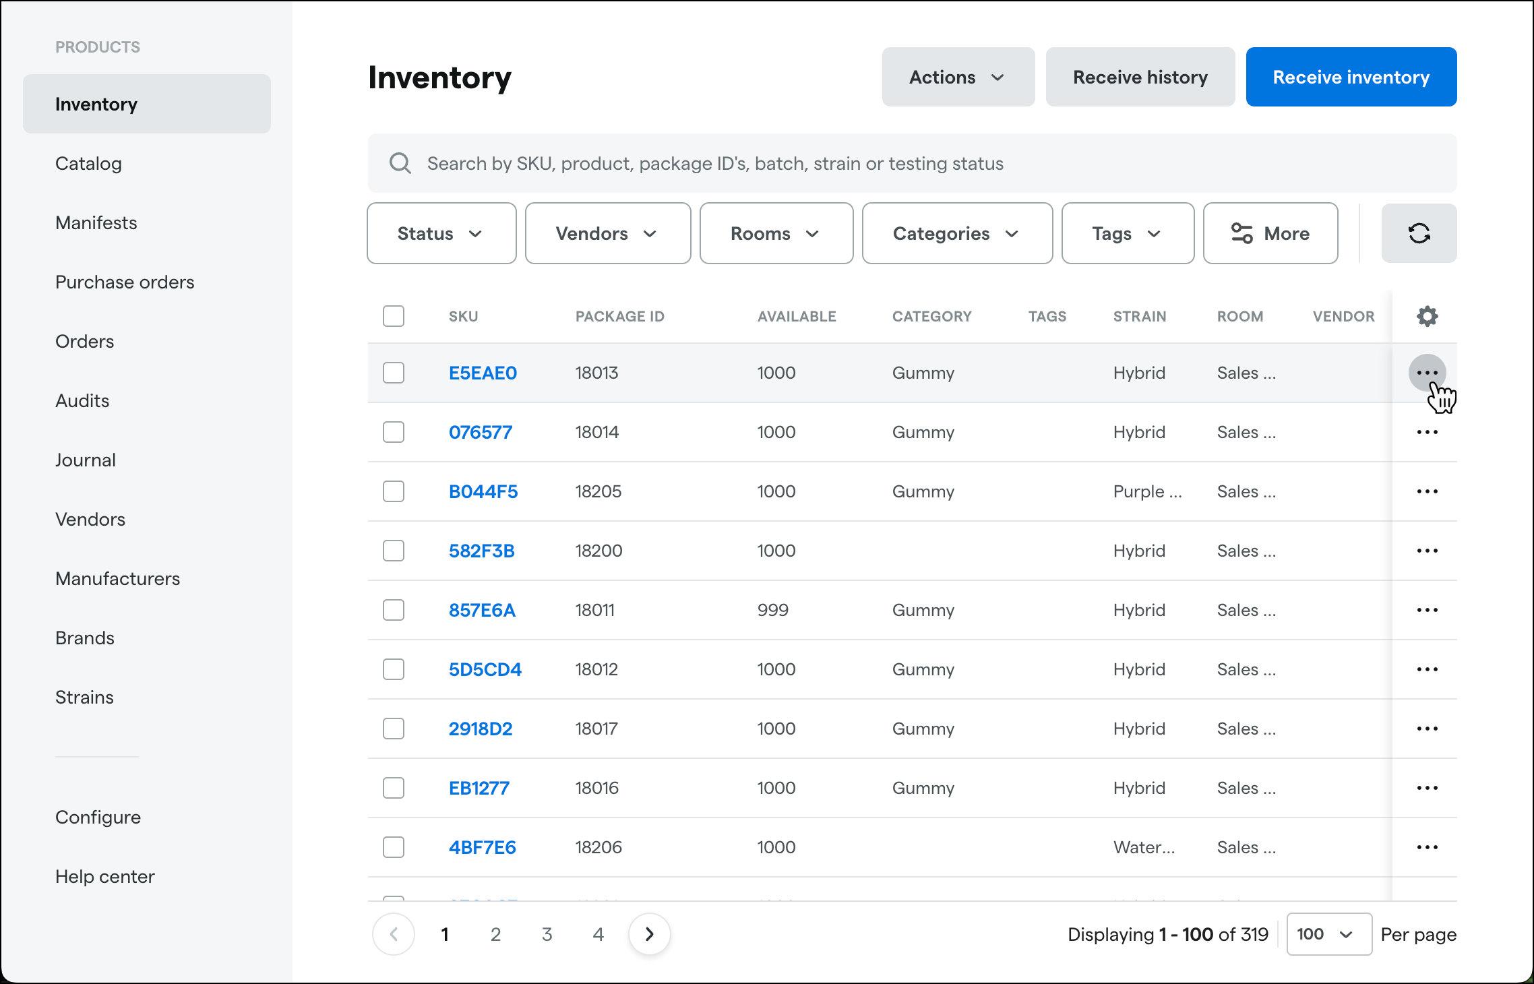Screen dimensions: 1534x984
Task: Open SKU link 4BF7E6
Action: (483, 847)
